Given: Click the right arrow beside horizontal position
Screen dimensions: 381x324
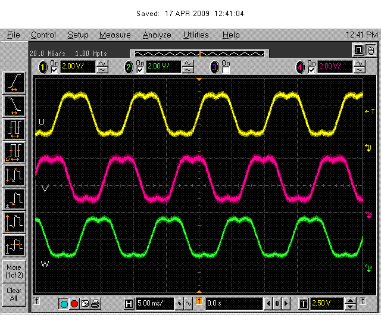Looking at the screenshot, I should tap(286, 304).
